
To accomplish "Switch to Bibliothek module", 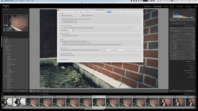I will click(148, 6).
